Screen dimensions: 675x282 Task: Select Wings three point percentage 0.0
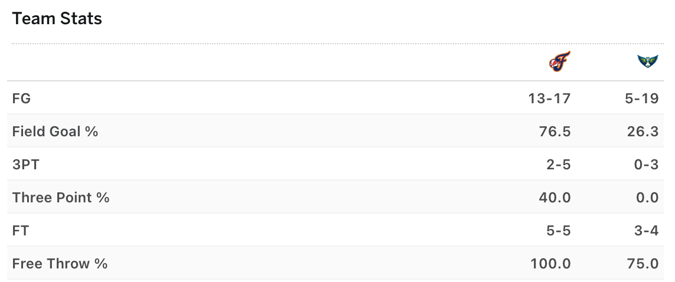(647, 197)
